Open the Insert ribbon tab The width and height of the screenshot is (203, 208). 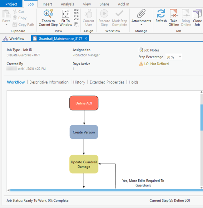pos(47,4)
